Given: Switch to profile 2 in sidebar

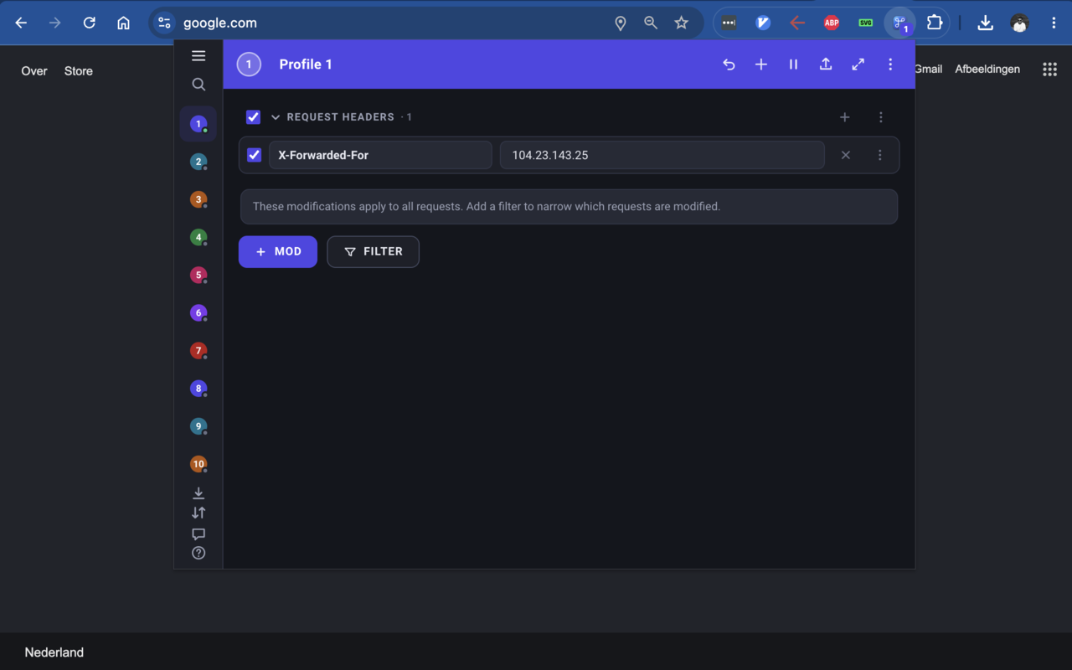Looking at the screenshot, I should [198, 162].
